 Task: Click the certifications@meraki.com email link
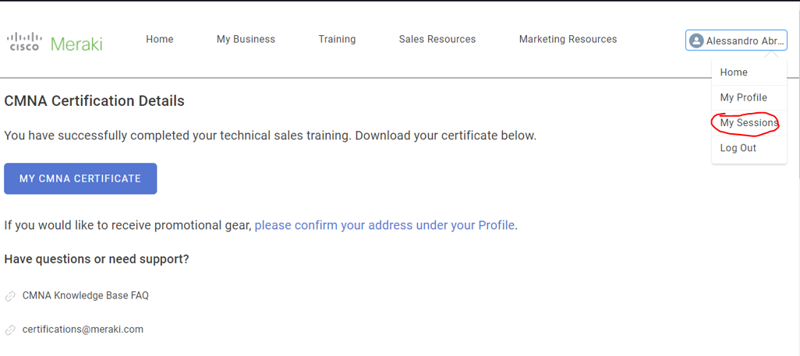click(83, 330)
